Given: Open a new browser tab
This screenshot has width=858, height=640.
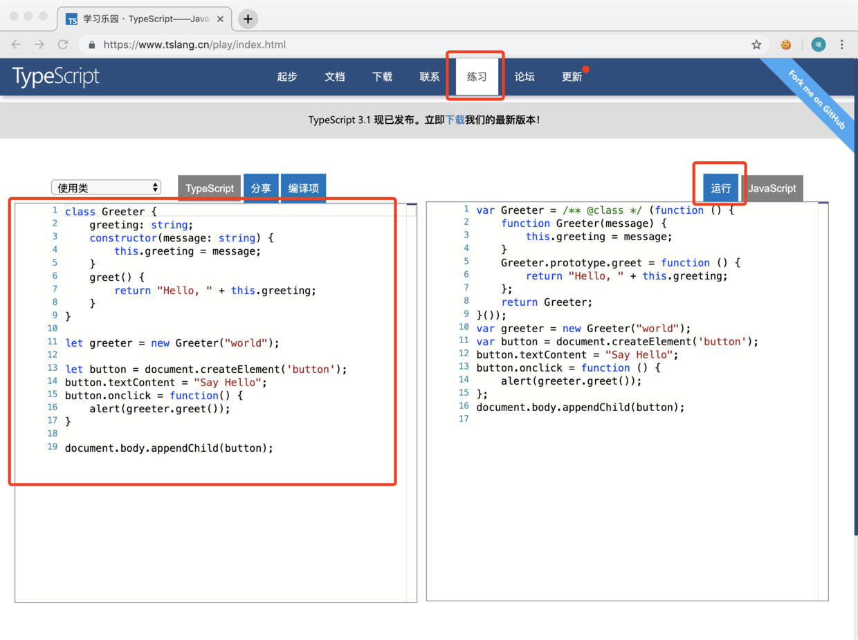Looking at the screenshot, I should tap(248, 19).
